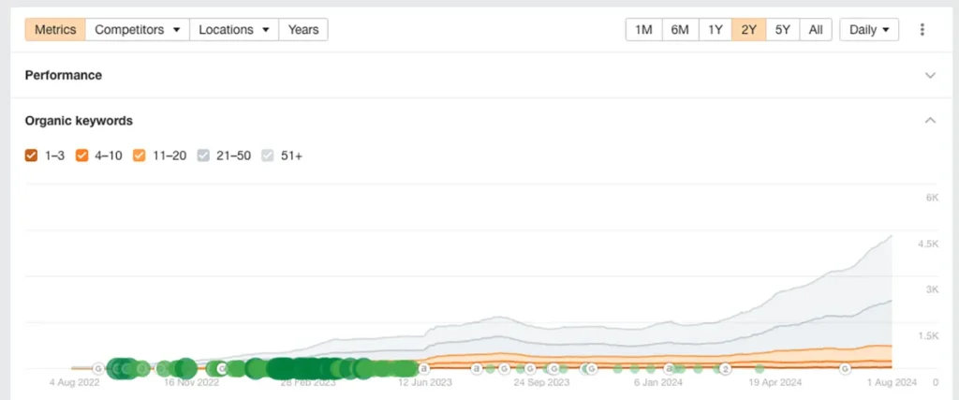Viewport: 959px width, 400px height.
Task: Open the Locations dropdown
Action: click(234, 30)
